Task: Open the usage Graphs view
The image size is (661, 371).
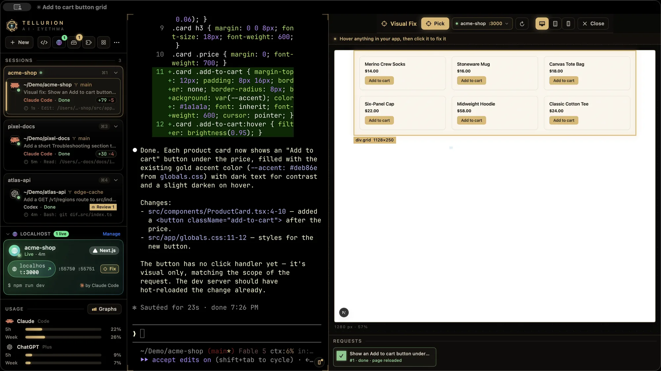Action: (x=104, y=309)
